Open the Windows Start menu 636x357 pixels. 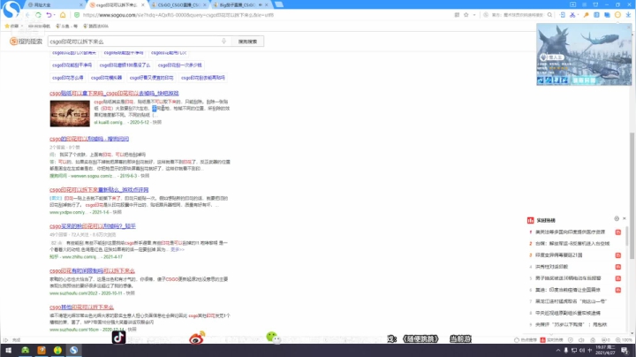pyautogui.click(x=8, y=350)
